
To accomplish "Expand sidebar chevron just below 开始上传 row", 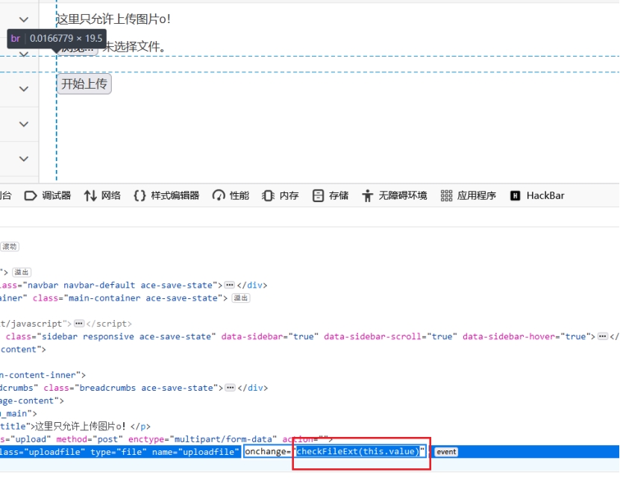I will click(24, 124).
